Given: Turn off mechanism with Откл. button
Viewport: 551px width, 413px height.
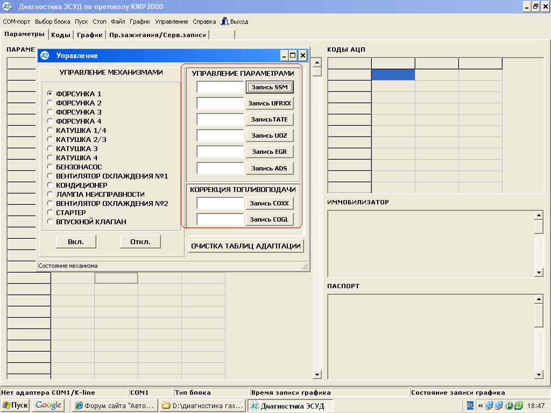Looking at the screenshot, I should coord(140,241).
